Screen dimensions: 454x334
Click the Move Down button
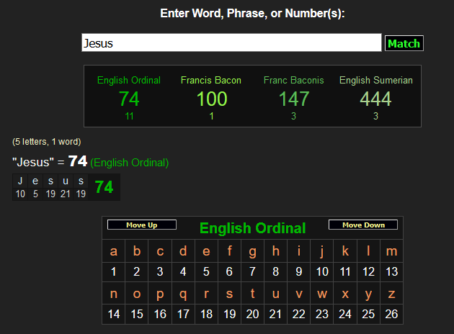(363, 225)
